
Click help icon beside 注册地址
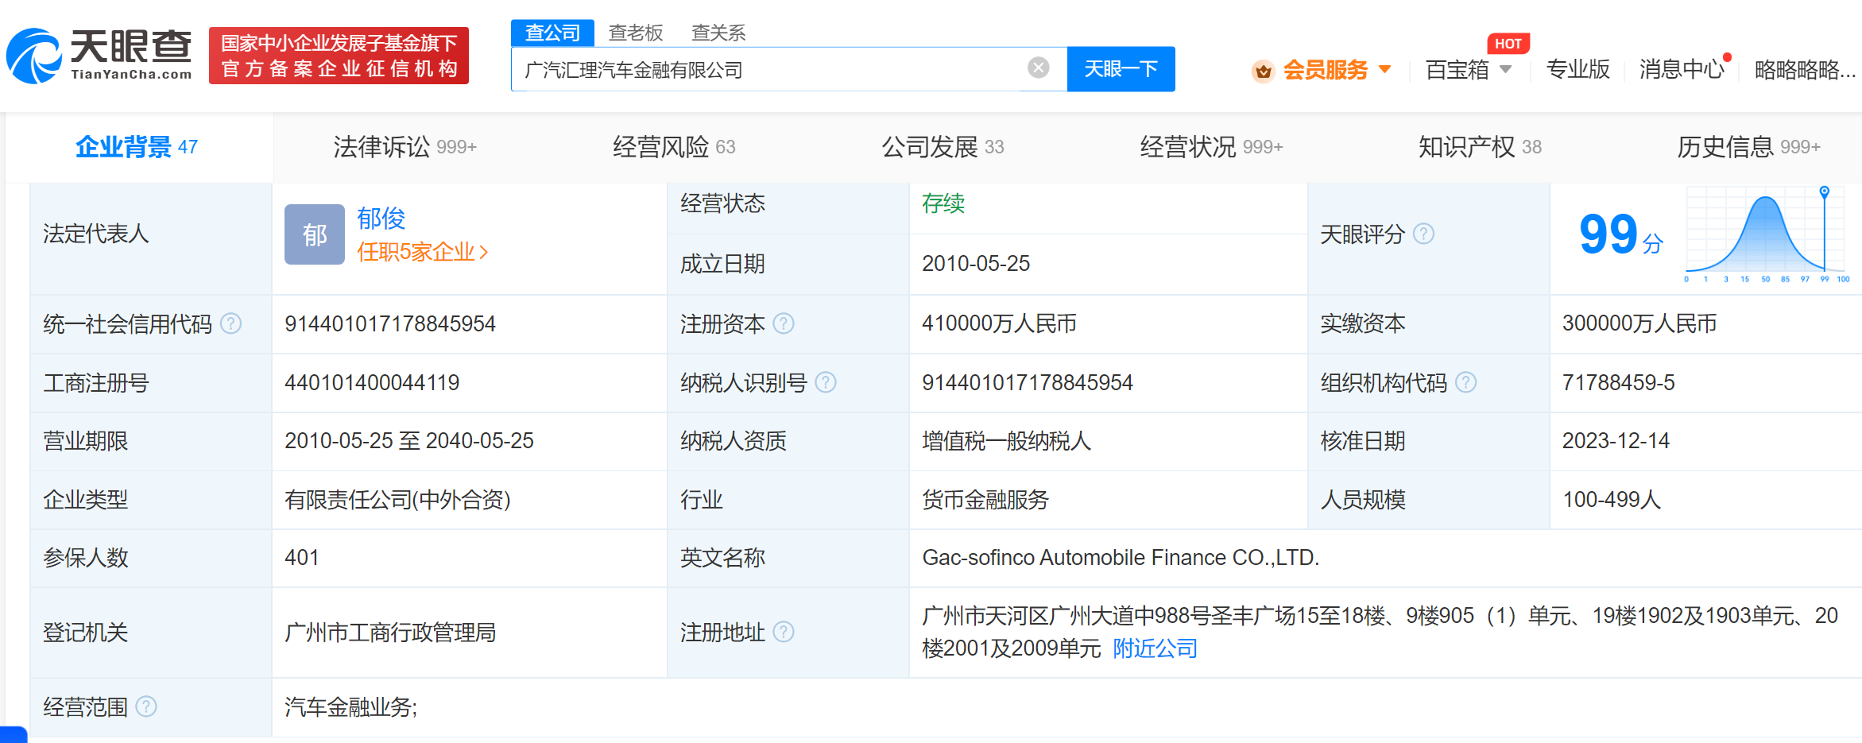(x=784, y=632)
